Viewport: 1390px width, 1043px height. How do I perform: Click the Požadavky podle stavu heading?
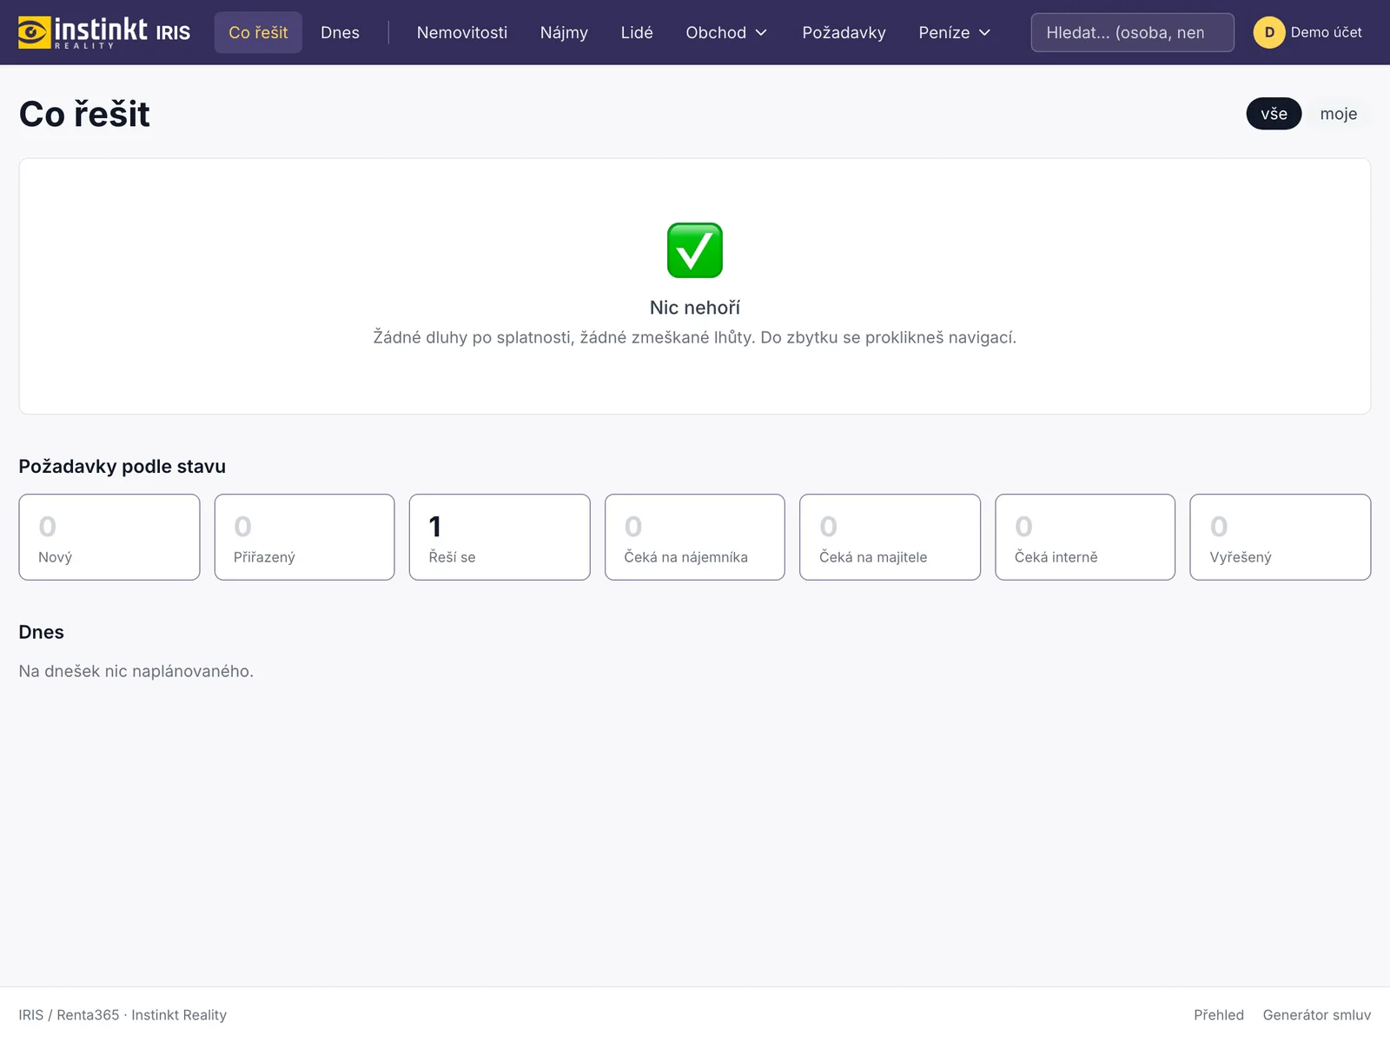pos(122,467)
